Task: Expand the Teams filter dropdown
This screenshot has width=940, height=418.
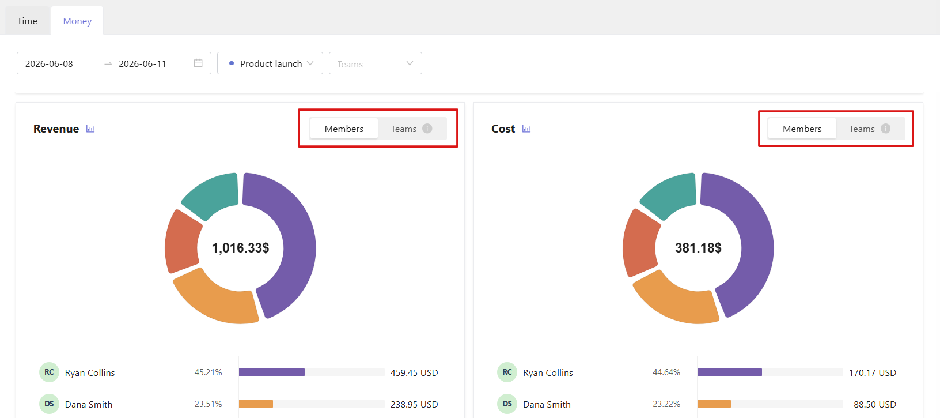Action: (376, 63)
